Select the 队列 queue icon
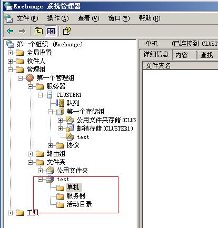The height and width of the screenshot is (228, 218). 60,103
